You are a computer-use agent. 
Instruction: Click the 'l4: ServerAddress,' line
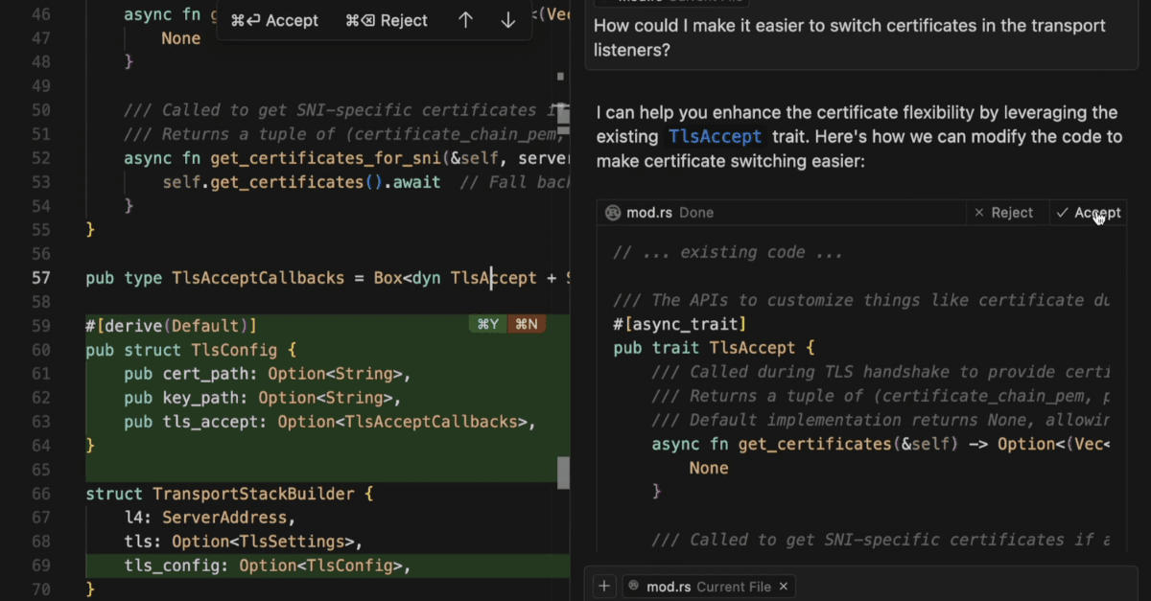[210, 518]
